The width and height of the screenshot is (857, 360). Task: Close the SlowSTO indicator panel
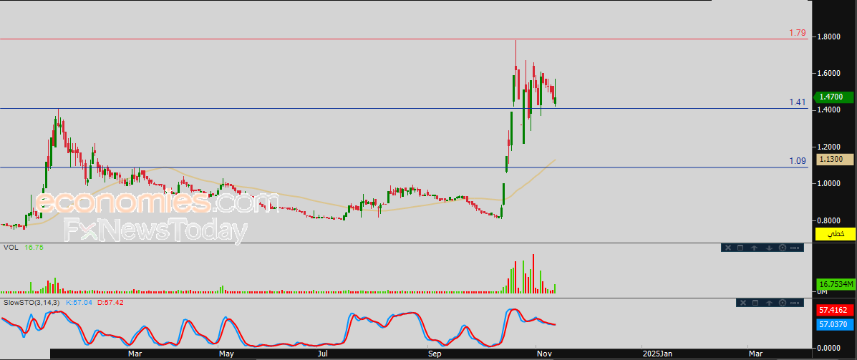pos(742,303)
